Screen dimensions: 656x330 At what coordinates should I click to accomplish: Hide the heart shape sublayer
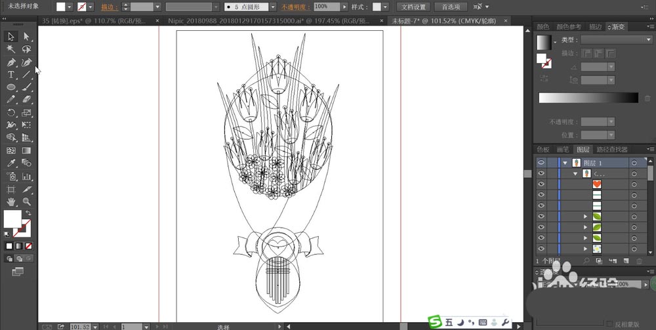(541, 184)
